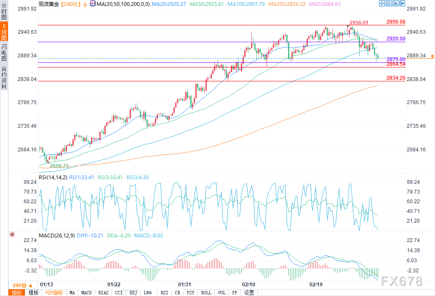The height and width of the screenshot is (296, 435).
Task: Toggle the BOLL indicator button
Action: (x=206, y=293)
